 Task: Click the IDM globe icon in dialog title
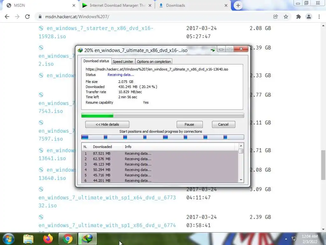[80, 50]
